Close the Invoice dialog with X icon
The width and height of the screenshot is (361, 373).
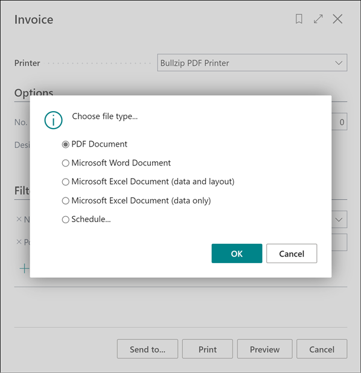point(337,19)
